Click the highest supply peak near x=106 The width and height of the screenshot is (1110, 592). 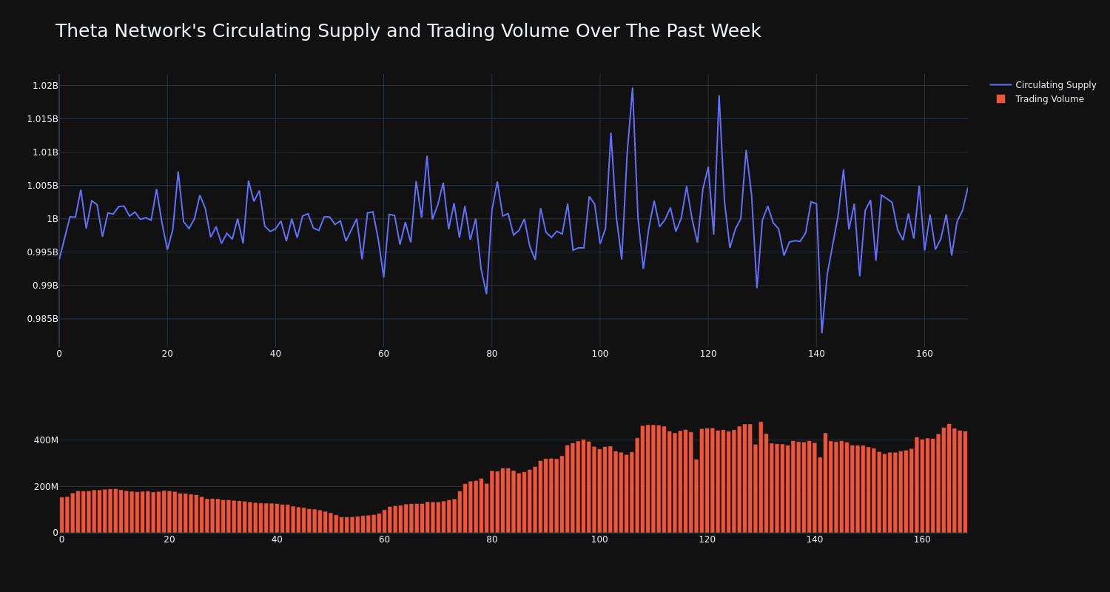click(x=632, y=88)
